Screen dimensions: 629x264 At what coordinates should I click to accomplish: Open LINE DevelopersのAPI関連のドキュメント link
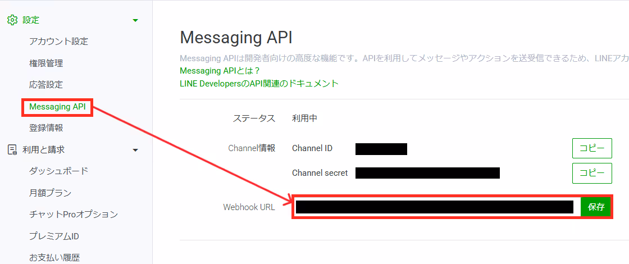pyautogui.click(x=259, y=84)
